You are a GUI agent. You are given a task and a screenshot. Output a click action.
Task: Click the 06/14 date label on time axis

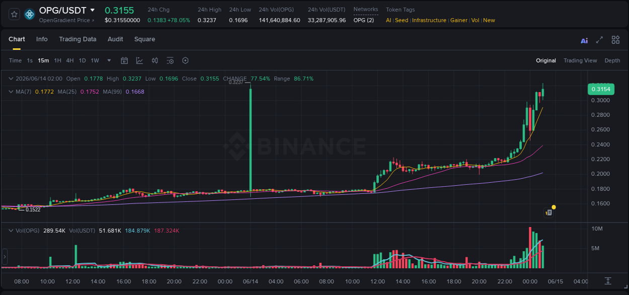(x=250, y=281)
